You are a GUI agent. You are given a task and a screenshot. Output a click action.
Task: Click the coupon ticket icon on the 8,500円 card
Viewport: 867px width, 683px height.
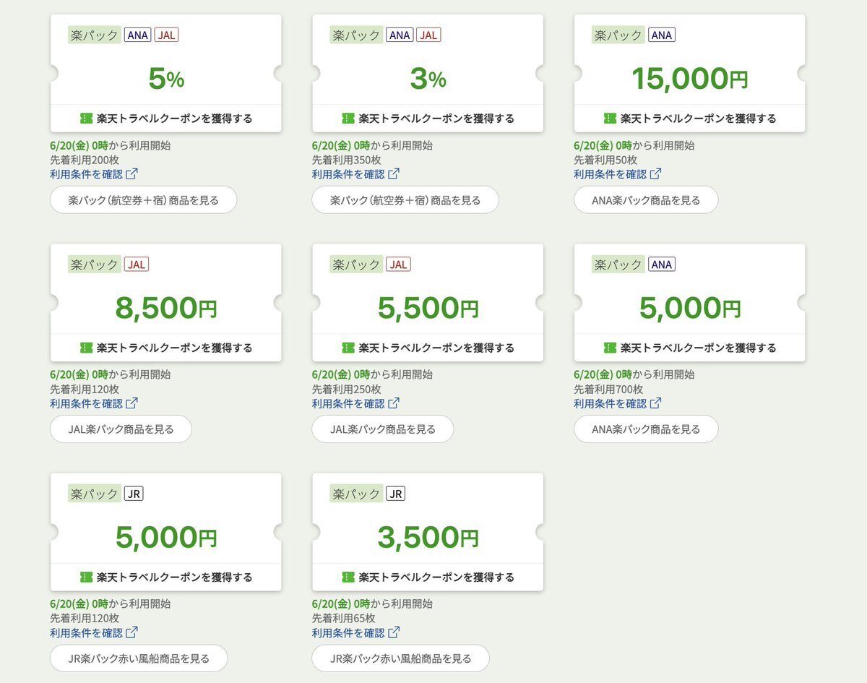[x=86, y=348]
